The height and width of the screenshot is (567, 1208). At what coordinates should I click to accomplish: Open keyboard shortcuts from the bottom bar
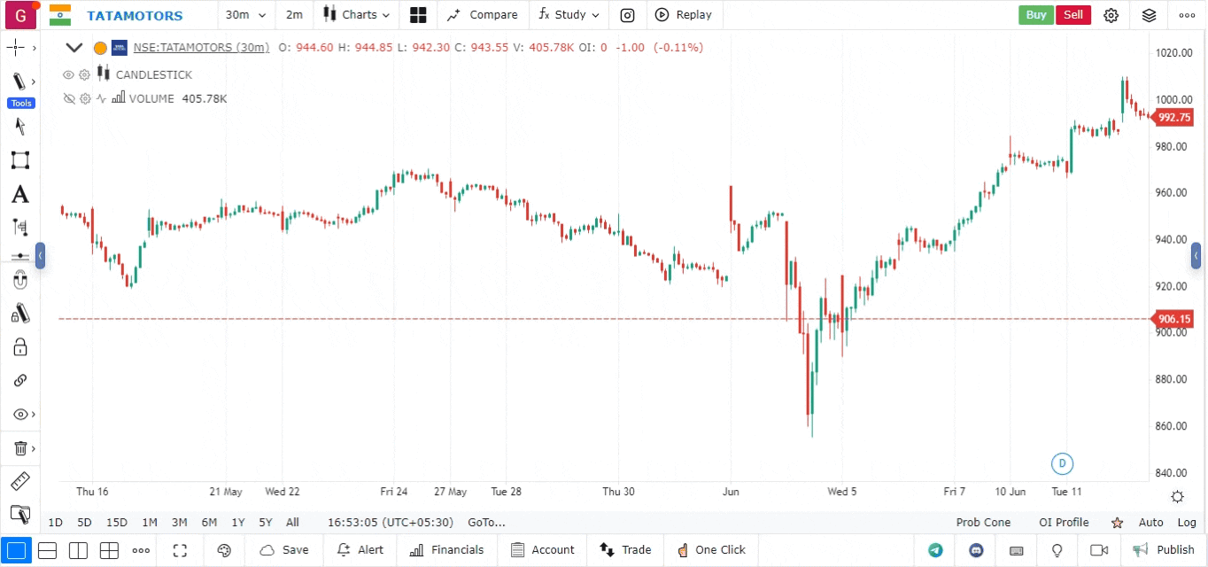[x=1016, y=550]
